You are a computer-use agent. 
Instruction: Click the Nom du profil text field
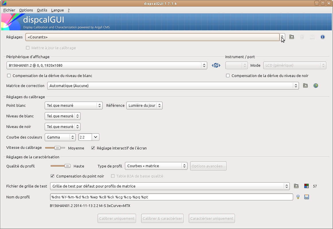tap(172, 197)
